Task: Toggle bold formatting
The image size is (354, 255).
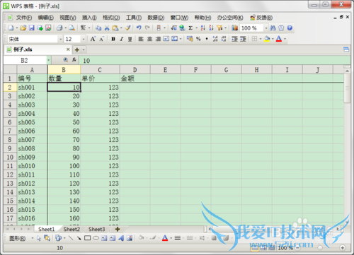Action: click(x=113, y=39)
